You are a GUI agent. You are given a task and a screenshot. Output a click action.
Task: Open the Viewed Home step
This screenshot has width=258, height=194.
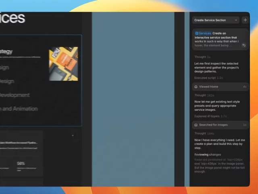pos(221,86)
